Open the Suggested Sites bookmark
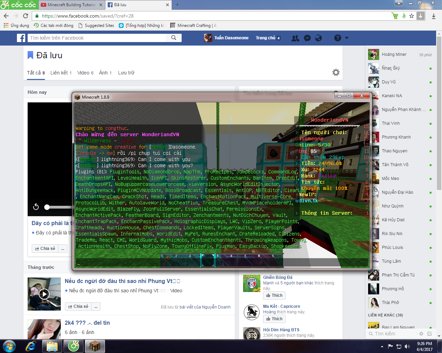Image resolution: width=442 pixels, height=353 pixels. (x=96, y=26)
